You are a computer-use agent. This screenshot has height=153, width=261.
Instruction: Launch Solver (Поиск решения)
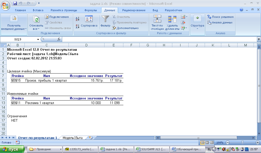pos(220,17)
